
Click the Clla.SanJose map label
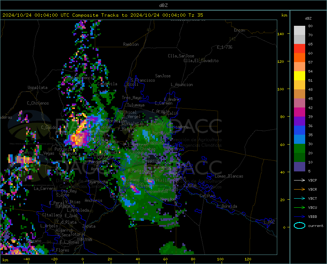[181, 56]
